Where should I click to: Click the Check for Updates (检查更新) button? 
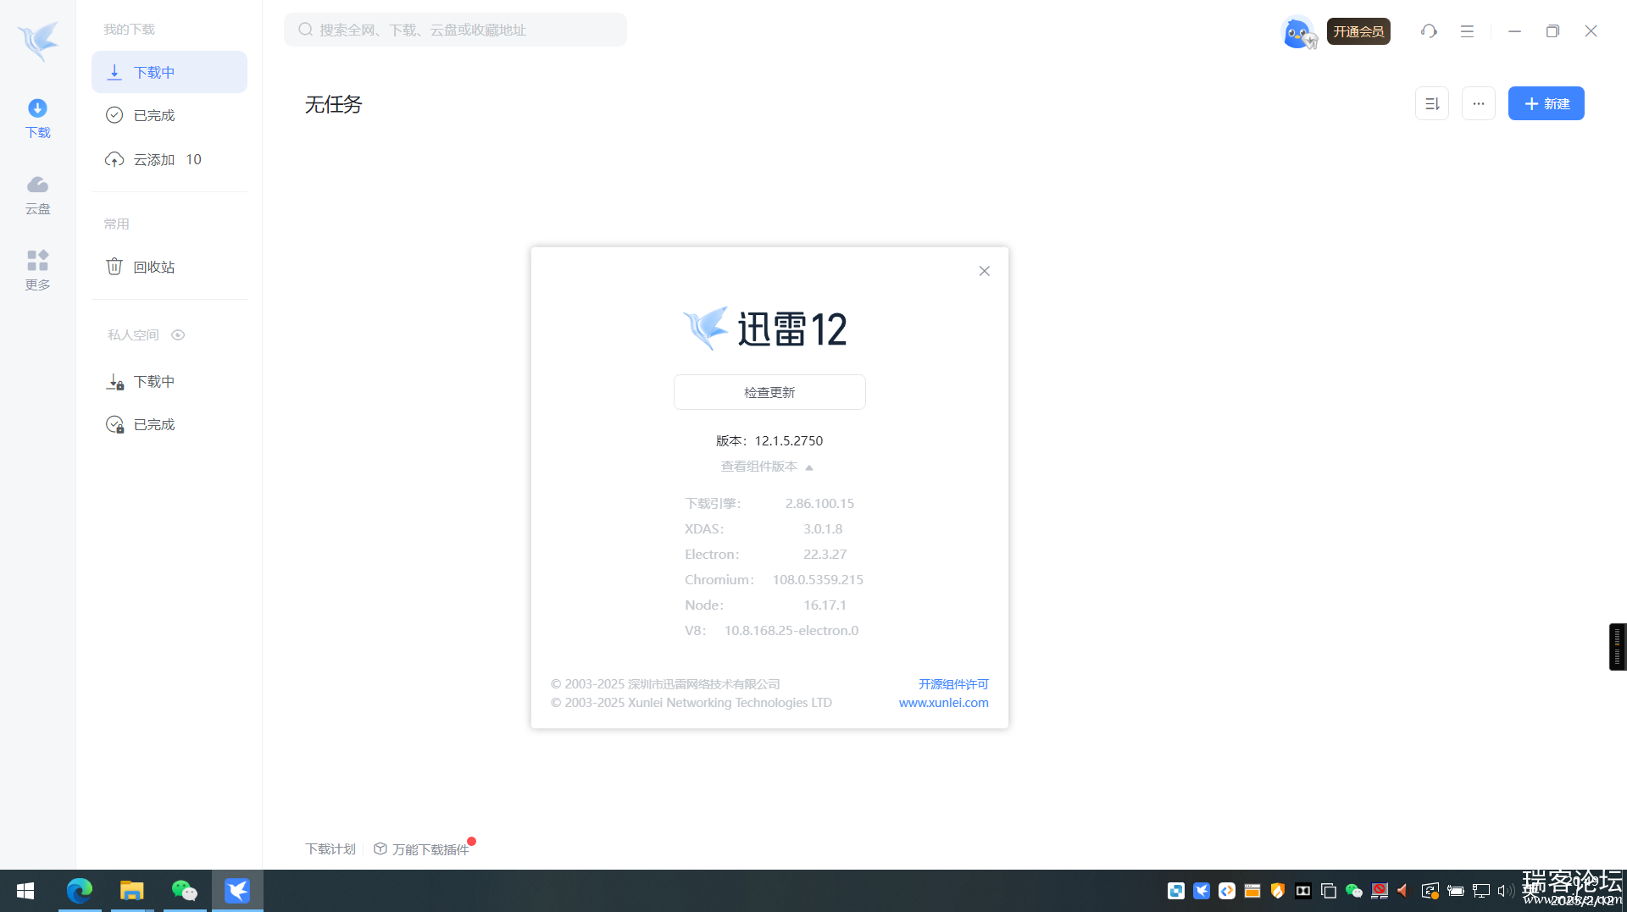769,392
